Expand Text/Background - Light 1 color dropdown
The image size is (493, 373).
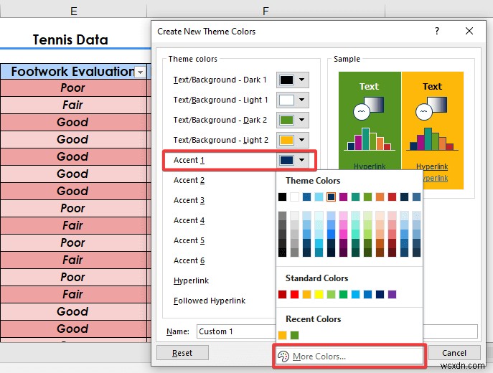pos(302,100)
